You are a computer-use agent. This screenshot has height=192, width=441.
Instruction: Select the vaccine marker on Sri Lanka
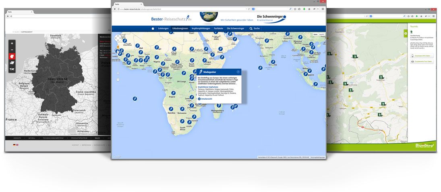273,62
